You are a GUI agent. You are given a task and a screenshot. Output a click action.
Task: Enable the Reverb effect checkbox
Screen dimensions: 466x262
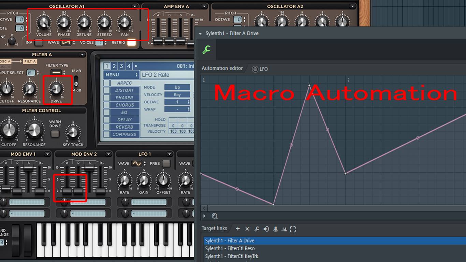click(107, 127)
